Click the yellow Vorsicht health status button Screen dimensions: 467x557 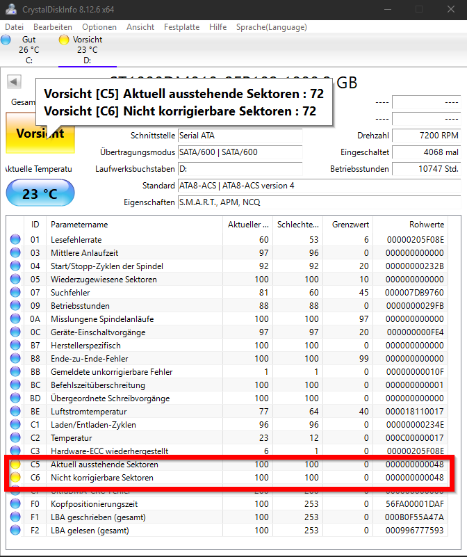click(x=40, y=134)
